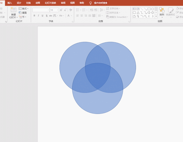Toggle italic text formatting

pos(38,16)
